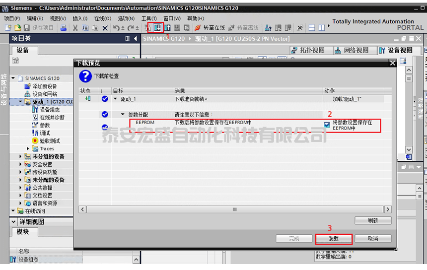427x270 pixels.
Task: Collapse the project tree with the arrow icon
Action: pyautogui.click(x=136, y=38)
